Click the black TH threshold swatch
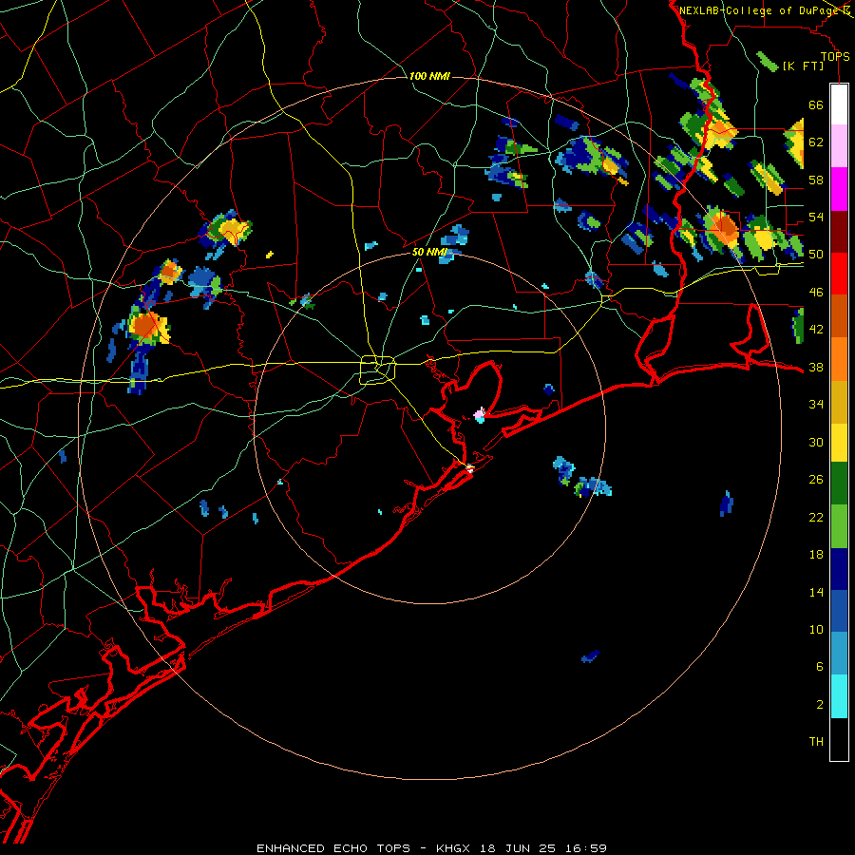Image resolution: width=855 pixels, height=855 pixels. 839,739
